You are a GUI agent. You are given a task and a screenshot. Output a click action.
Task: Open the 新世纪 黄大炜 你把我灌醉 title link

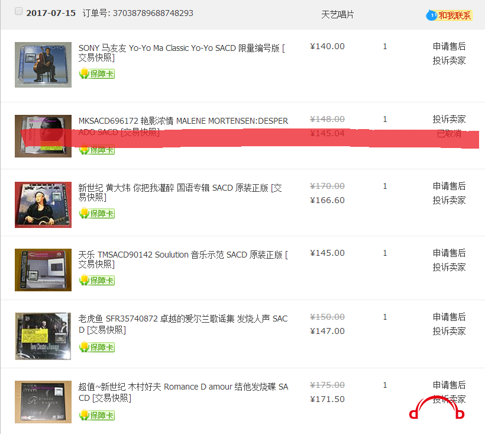coord(180,192)
